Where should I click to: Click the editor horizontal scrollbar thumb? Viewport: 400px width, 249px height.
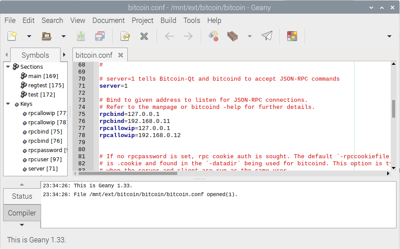(128, 174)
